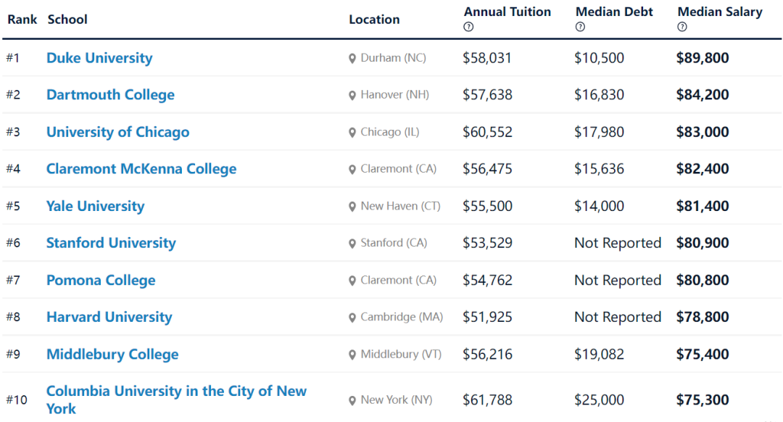
Task: Open the Duke University link
Action: click(x=99, y=58)
